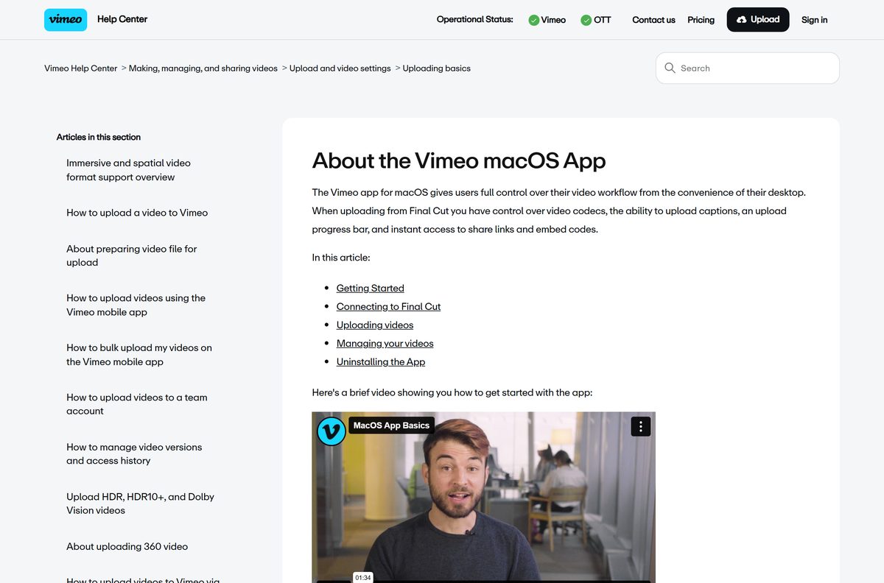Open How to upload videos using mobile app
Screen dimensions: 884x583
[136, 305]
